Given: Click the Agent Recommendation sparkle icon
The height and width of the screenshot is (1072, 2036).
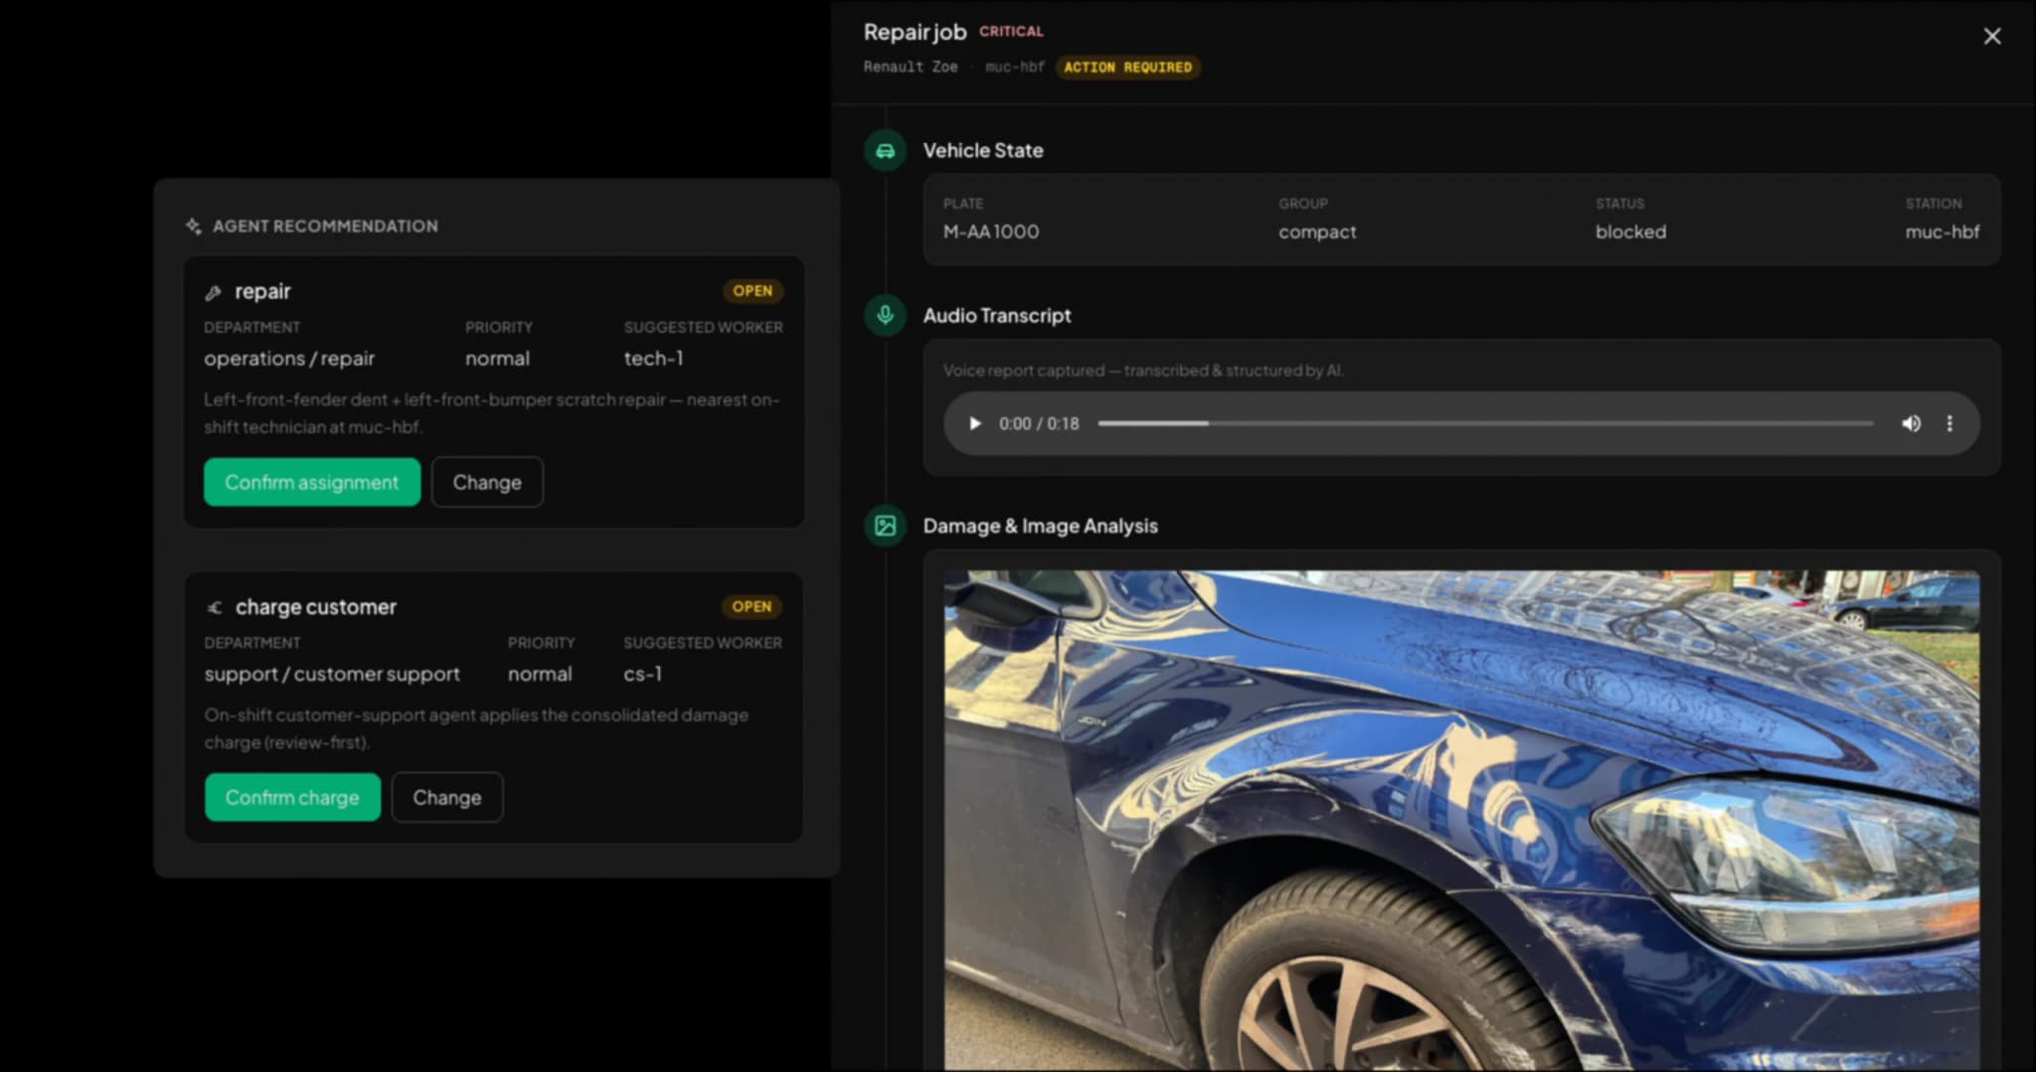Looking at the screenshot, I should [194, 227].
